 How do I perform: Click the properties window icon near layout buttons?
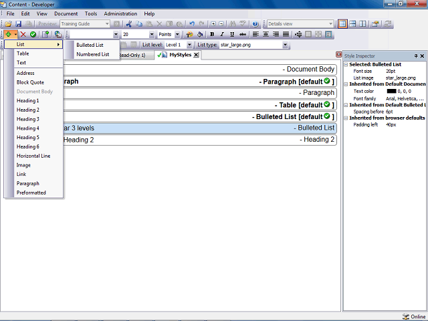(x=375, y=24)
